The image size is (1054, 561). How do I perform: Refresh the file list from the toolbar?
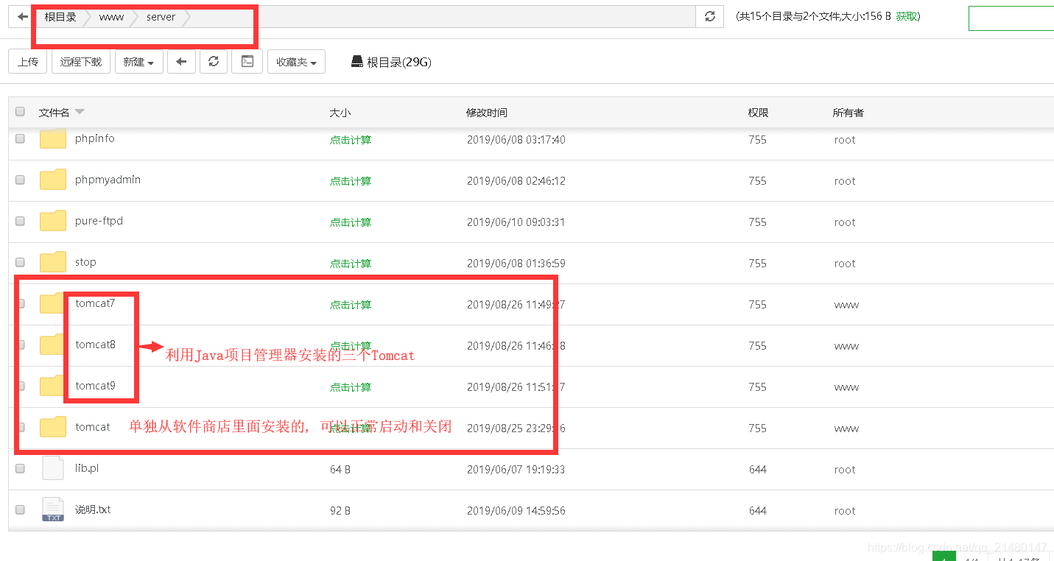(x=214, y=62)
